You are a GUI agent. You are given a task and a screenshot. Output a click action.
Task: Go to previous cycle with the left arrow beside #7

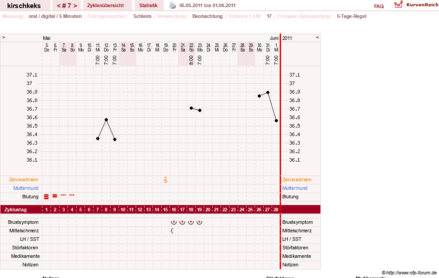click(59, 6)
